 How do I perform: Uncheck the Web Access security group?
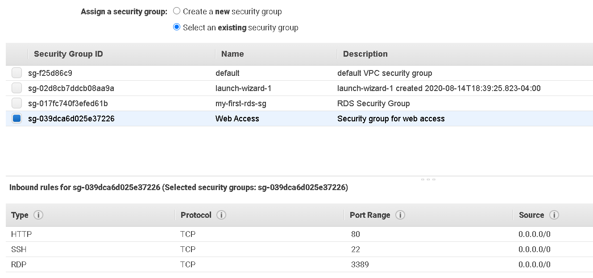coord(17,118)
